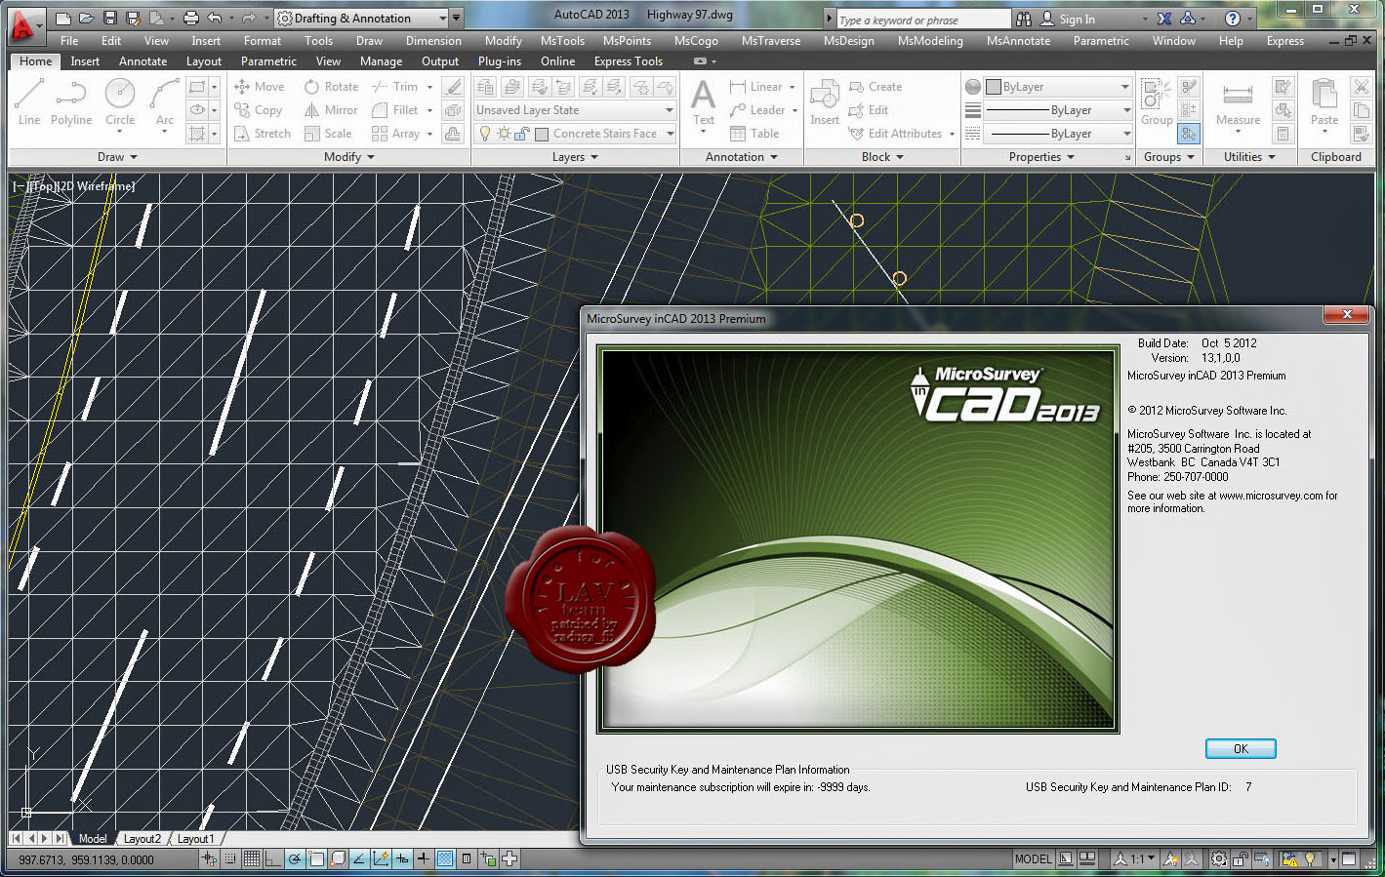1385x877 pixels.
Task: Toggle group selection icon in Groups panel
Action: click(1189, 133)
